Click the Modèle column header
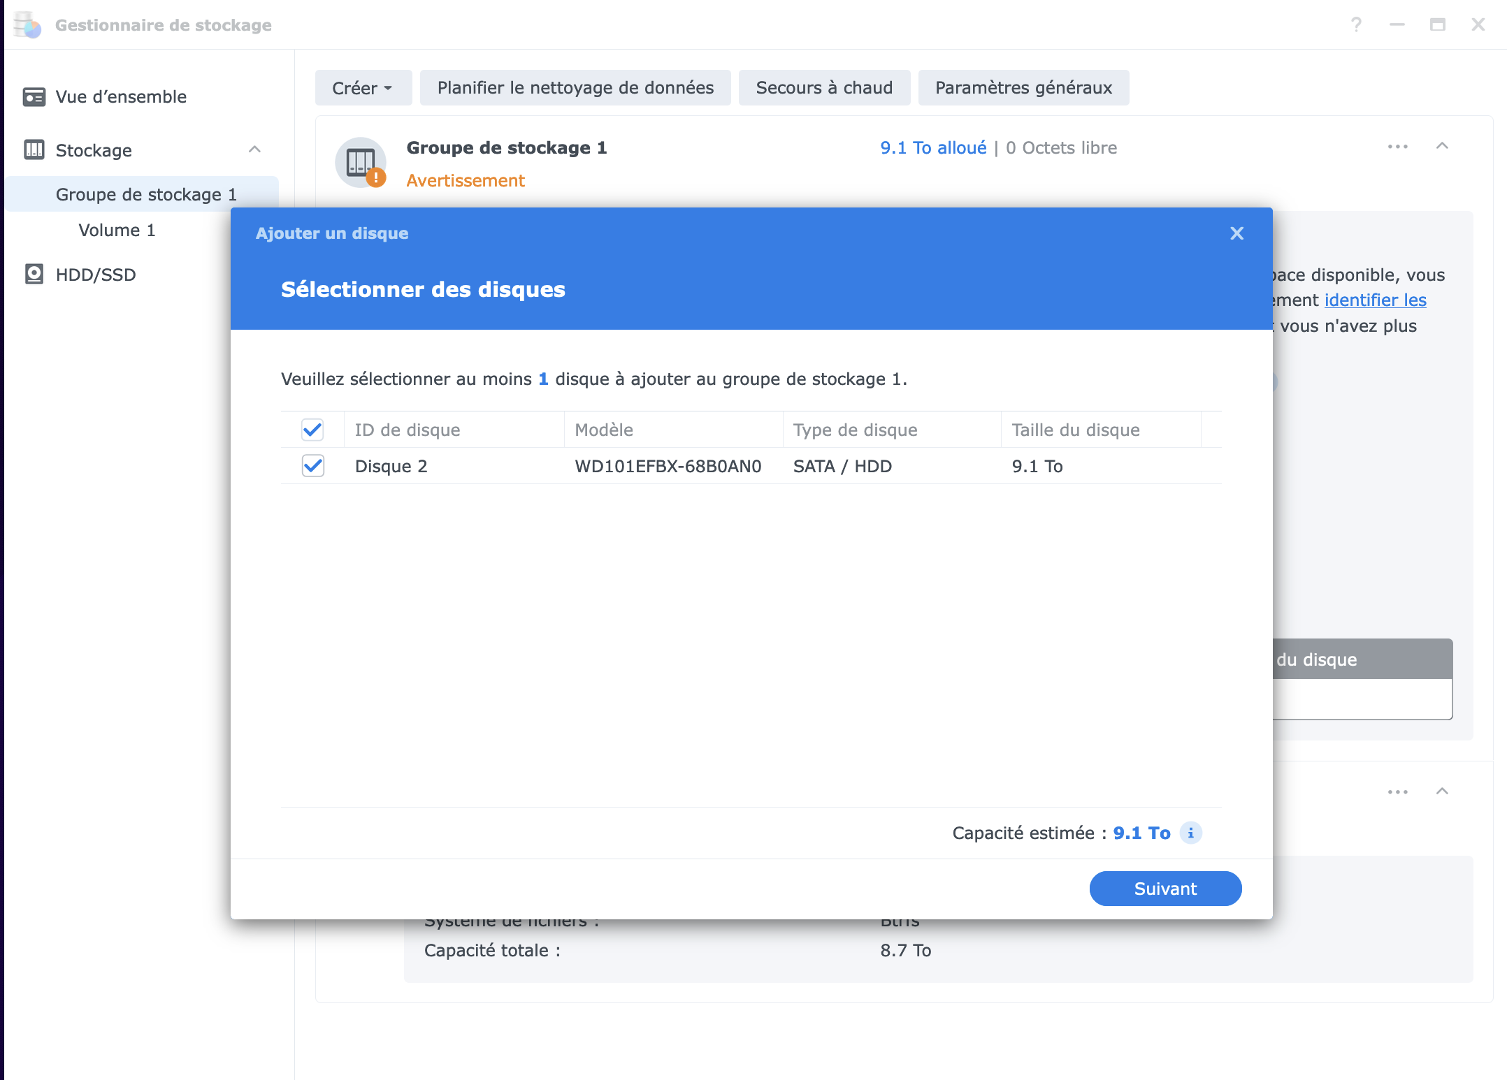 pyautogui.click(x=604, y=430)
